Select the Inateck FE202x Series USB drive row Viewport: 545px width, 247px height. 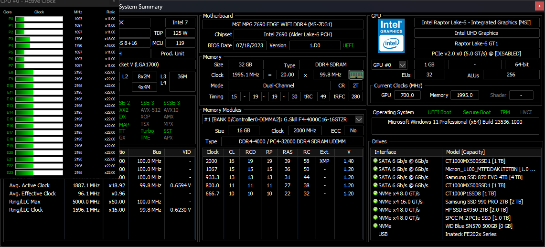456,234
